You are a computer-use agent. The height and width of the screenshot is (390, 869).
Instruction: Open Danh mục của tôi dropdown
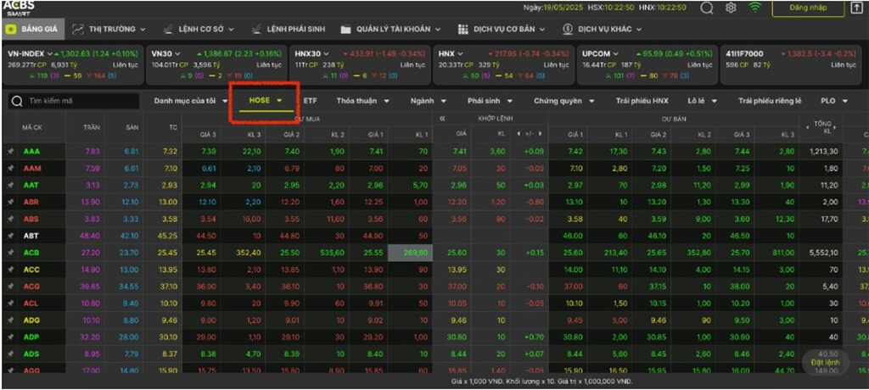click(191, 101)
